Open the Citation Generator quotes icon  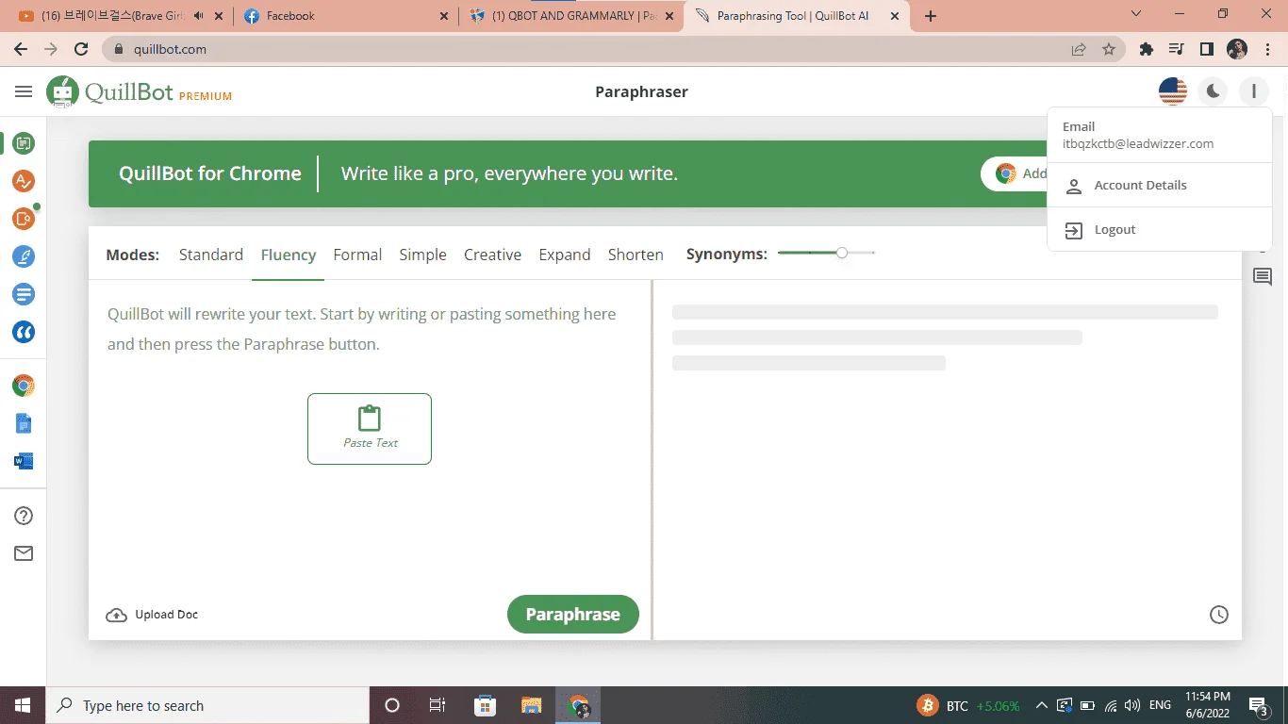(24, 332)
